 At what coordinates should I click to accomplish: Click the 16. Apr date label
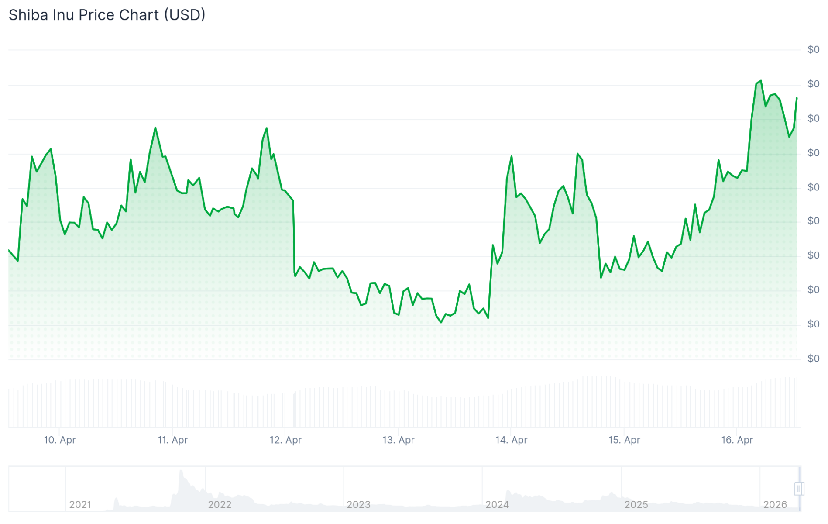737,440
